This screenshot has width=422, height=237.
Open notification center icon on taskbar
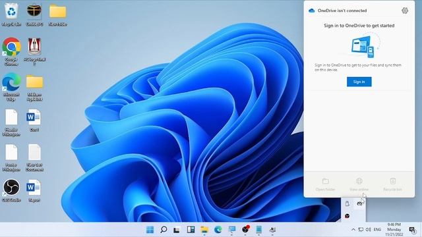pyautogui.click(x=412, y=230)
